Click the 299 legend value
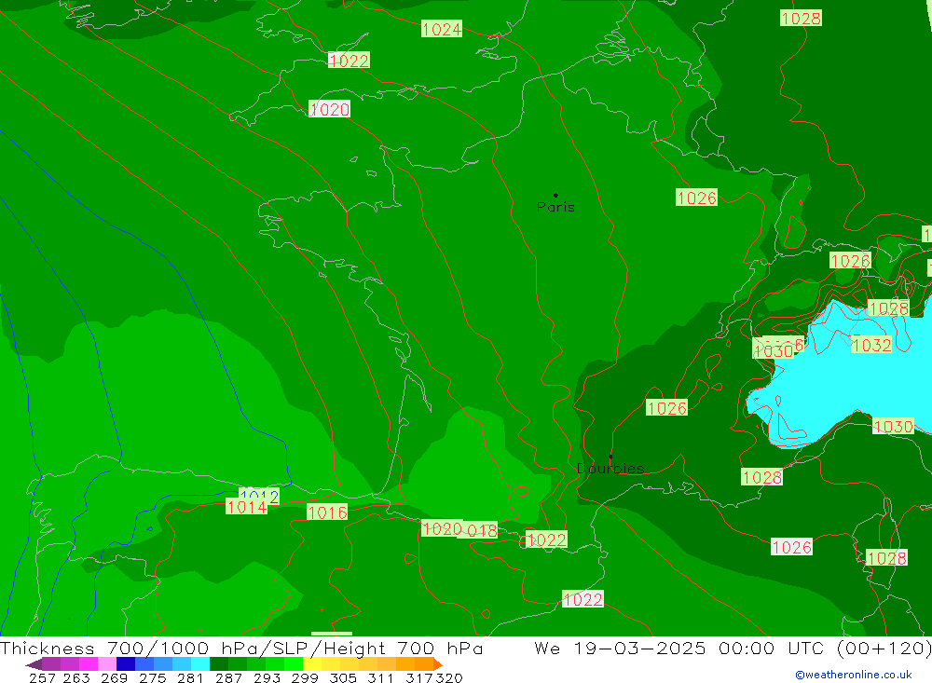Viewport: 932px width, 683px height. (305, 677)
